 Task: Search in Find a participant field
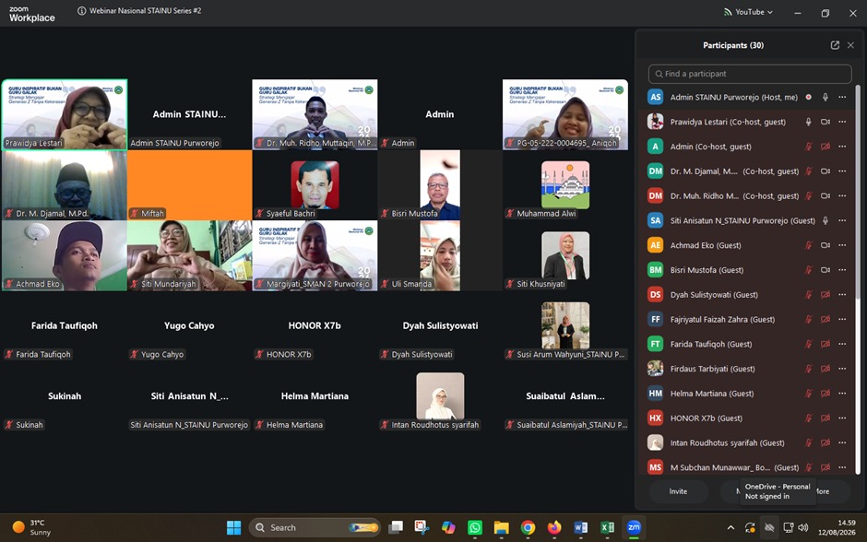coord(750,74)
